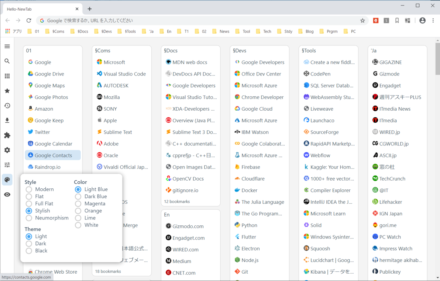Select the Dark Blue color option
The width and height of the screenshot is (440, 281).
78,196
